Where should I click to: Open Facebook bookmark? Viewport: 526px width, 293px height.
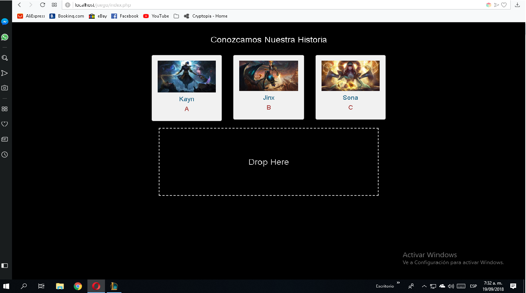pos(125,16)
